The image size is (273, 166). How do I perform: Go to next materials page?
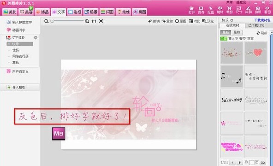(240, 162)
